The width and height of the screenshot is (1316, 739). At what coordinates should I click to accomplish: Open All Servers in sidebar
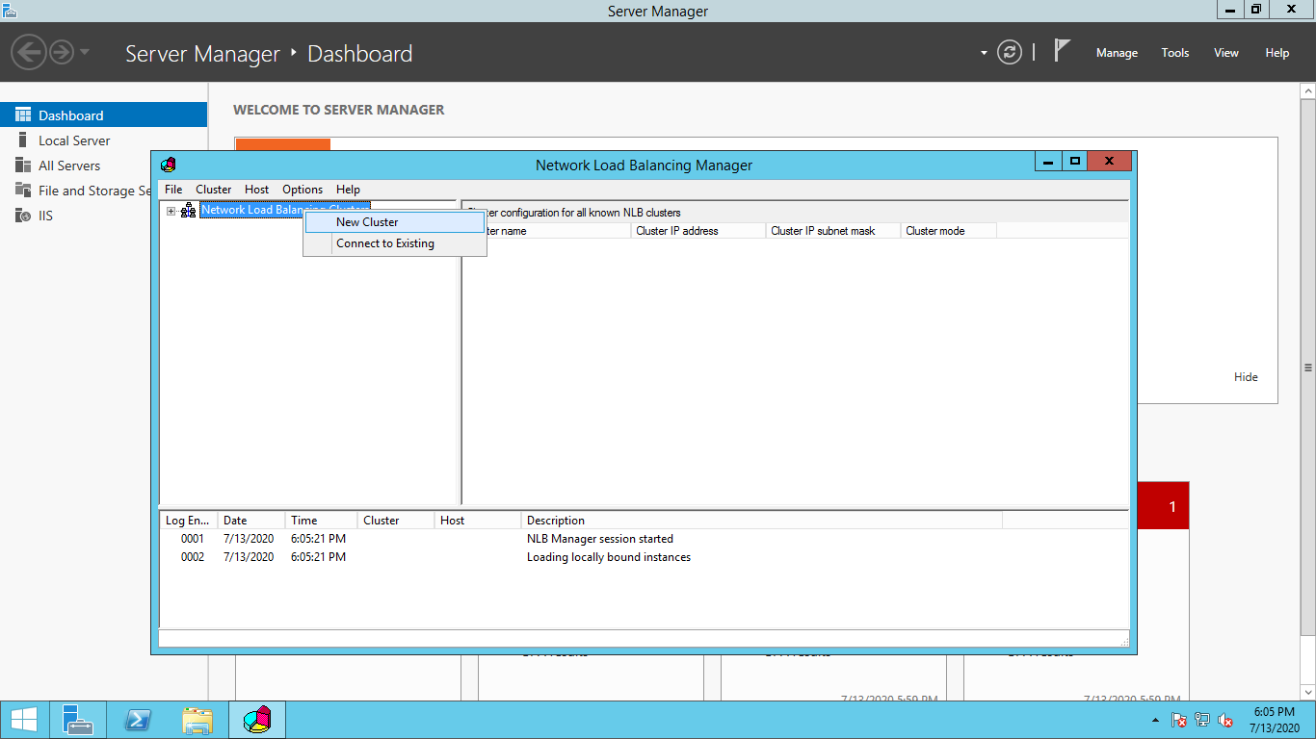tap(69, 166)
